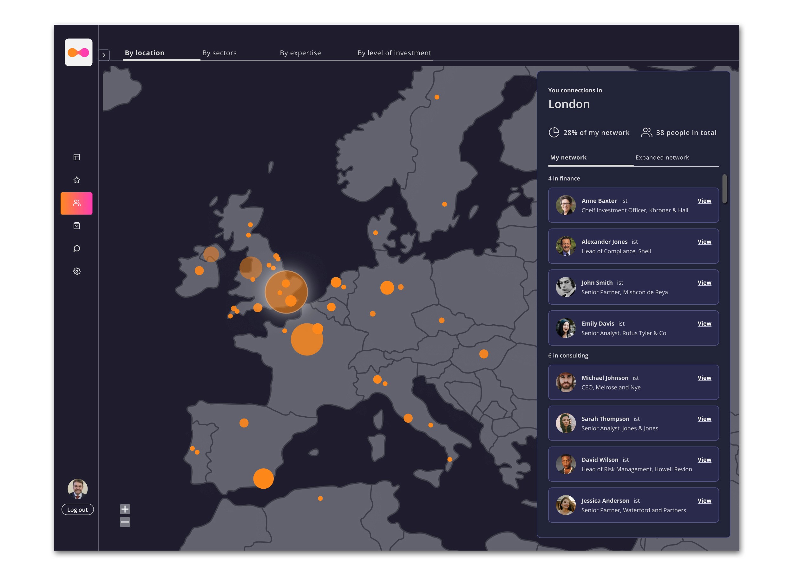Zoom in the map with plus icon
793x576 pixels.
(125, 509)
